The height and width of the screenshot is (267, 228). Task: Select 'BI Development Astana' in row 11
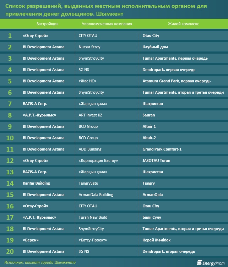(x=44, y=149)
